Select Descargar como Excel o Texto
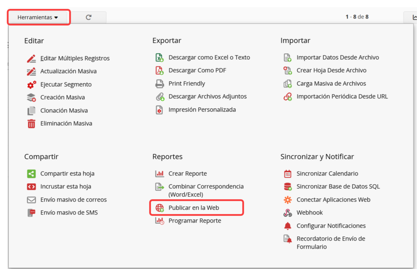This screenshot has height=269, width=417. point(209,57)
